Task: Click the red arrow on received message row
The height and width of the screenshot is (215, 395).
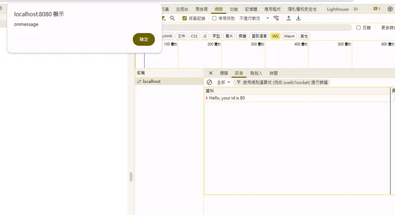Action: 207,98
